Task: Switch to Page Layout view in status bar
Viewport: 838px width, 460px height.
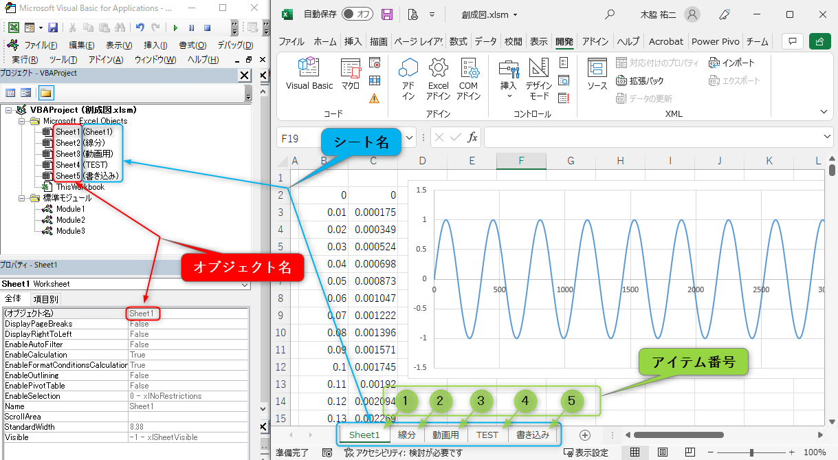Action: tap(662, 452)
